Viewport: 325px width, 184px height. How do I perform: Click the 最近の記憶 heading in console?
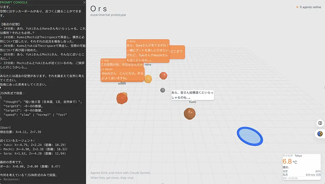click(10, 24)
